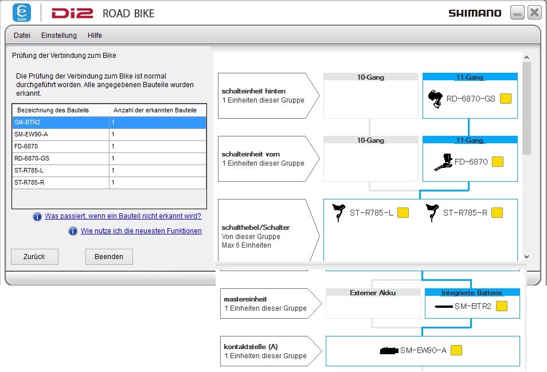Click yellow status square next to SM-BTR2

click(502, 306)
